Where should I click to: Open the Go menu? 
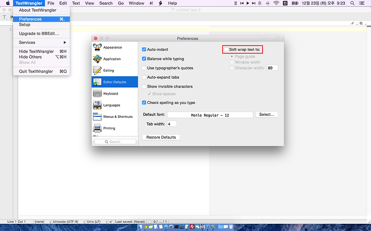[121, 3]
